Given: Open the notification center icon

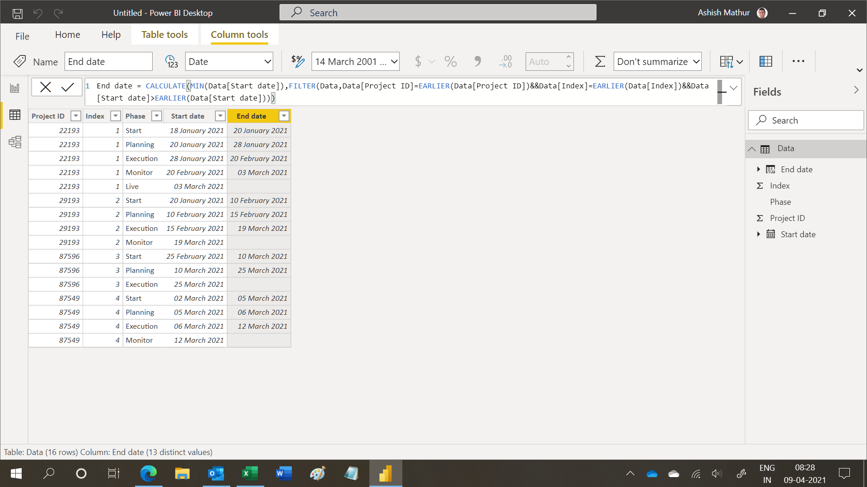Looking at the screenshot, I should (x=844, y=473).
